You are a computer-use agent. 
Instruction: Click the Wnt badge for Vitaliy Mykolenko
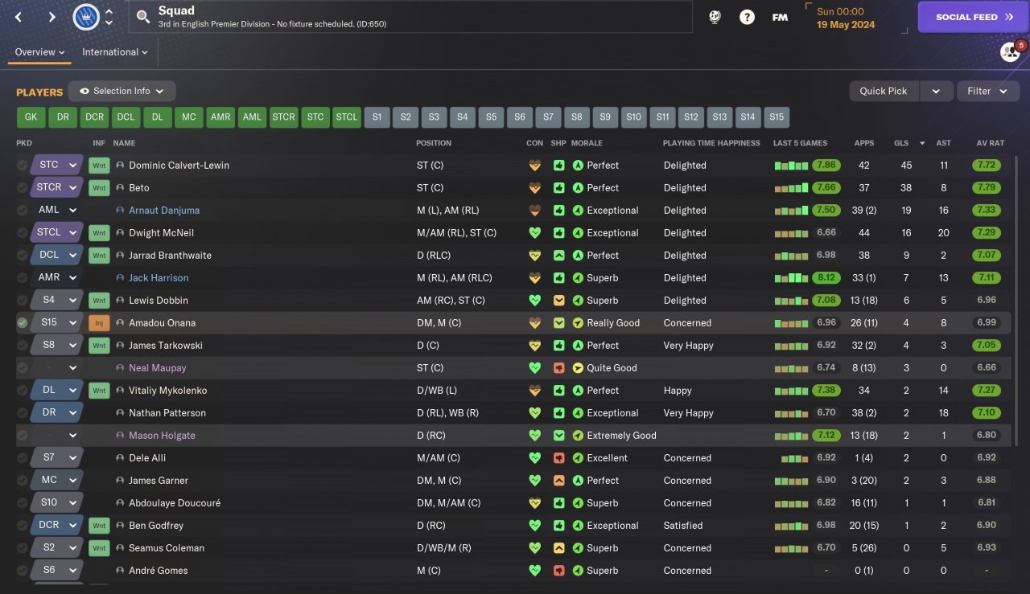(99, 391)
